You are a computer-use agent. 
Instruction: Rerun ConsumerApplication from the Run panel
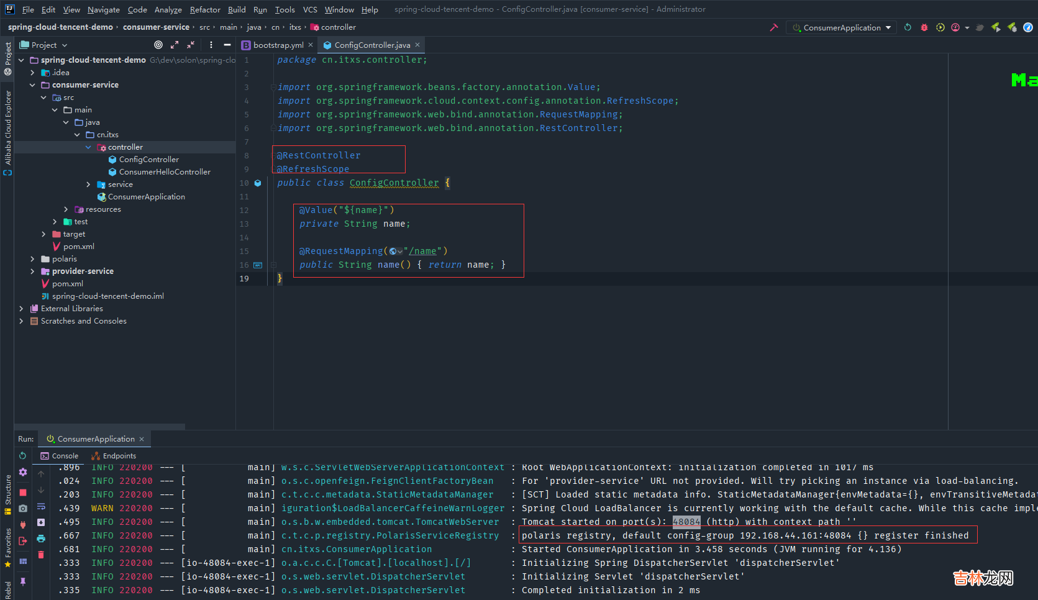click(23, 456)
